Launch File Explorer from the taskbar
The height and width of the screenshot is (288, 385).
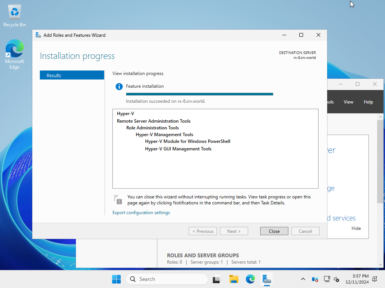(234, 279)
